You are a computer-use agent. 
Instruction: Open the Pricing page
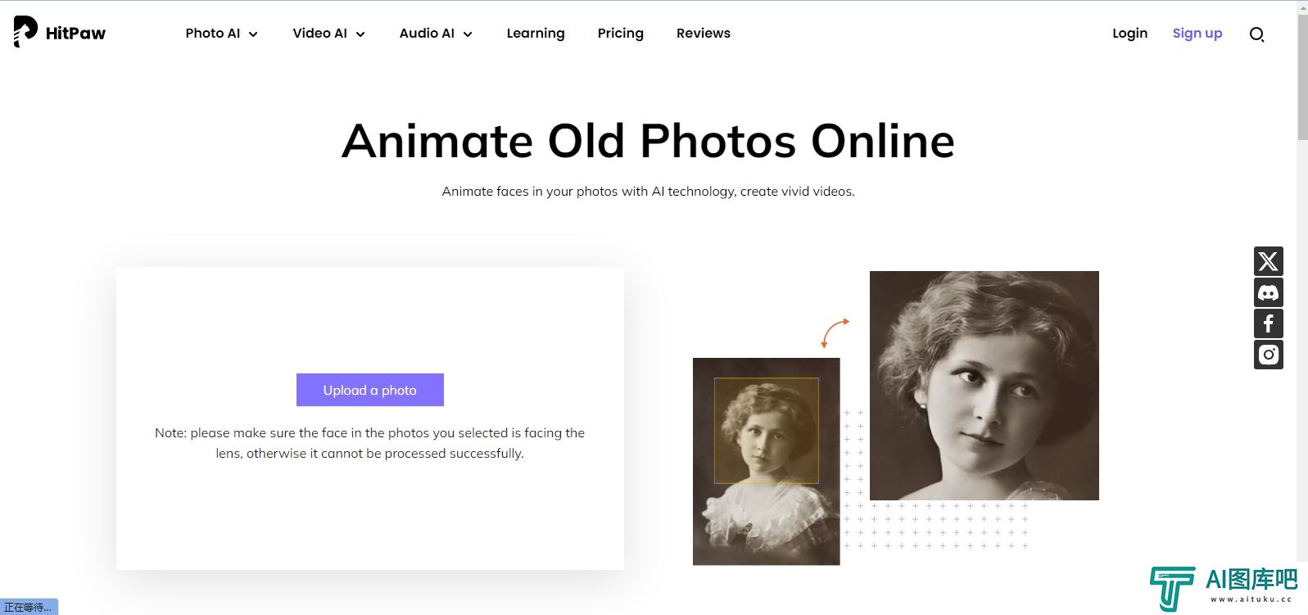(x=621, y=34)
